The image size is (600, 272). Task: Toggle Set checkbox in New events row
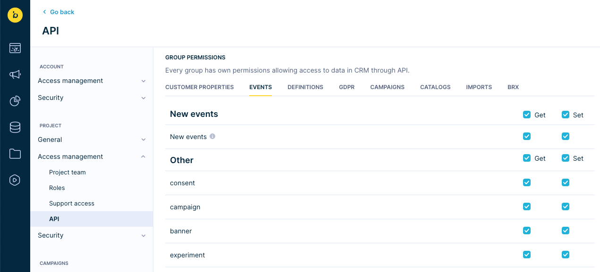point(566,136)
